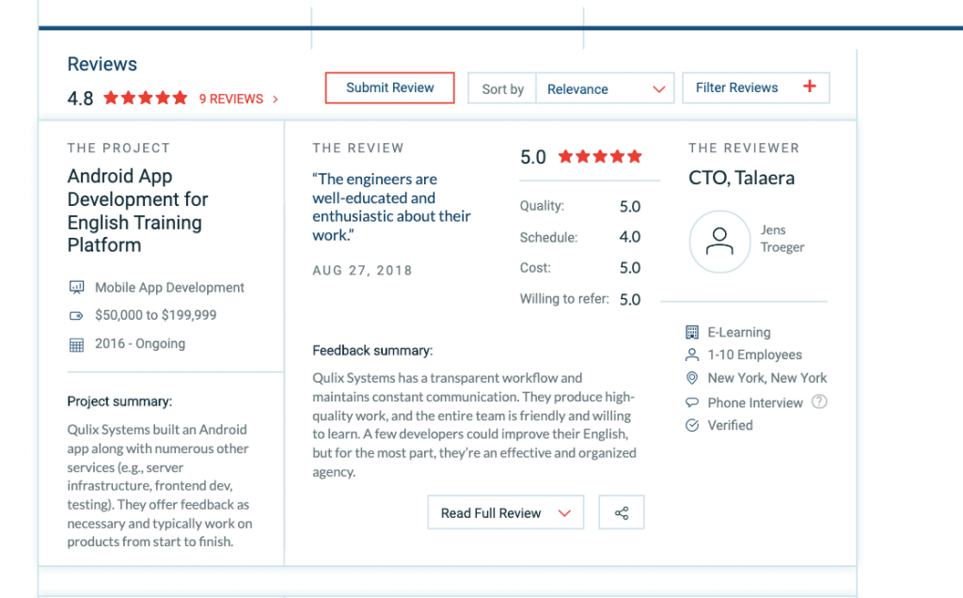Open the 9 REVIEWS link
963x598 pixels.
point(238,99)
